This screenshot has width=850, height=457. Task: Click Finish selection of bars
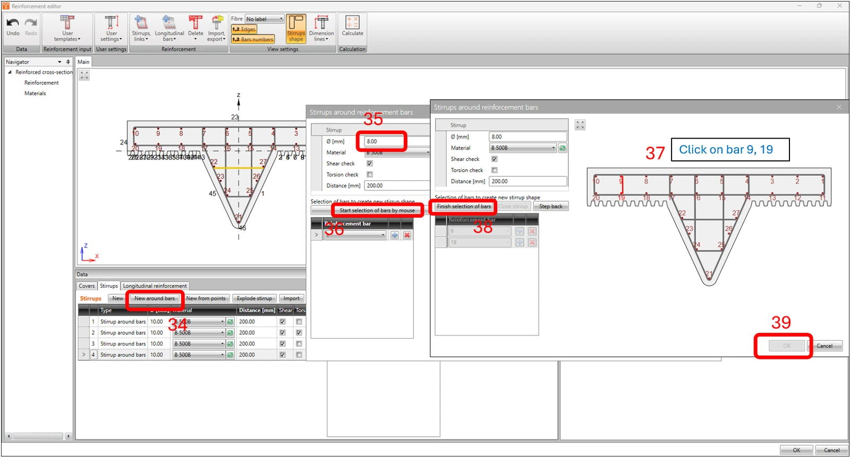[464, 206]
